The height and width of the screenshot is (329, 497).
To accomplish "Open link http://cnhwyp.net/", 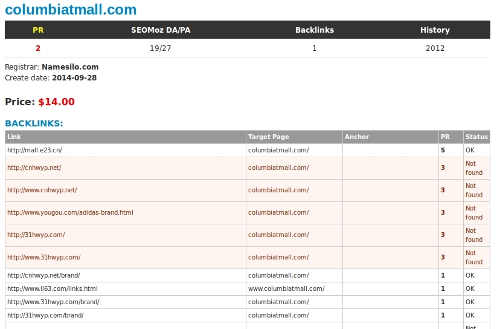I will tap(34, 168).
